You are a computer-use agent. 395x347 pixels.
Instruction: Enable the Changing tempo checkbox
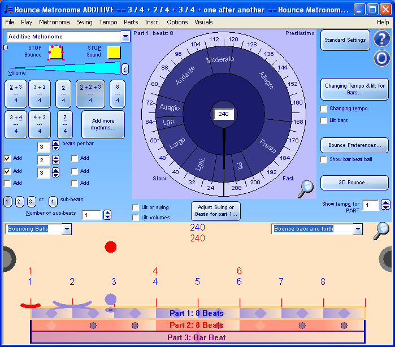tap(324, 109)
